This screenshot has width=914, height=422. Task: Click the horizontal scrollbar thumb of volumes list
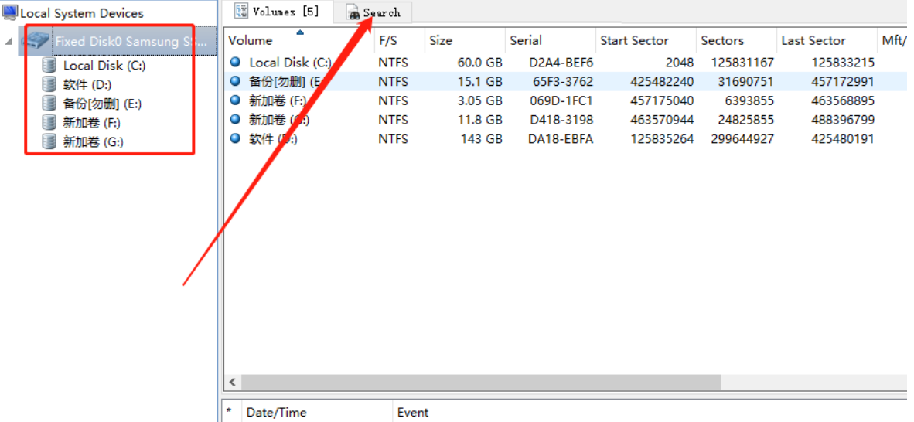click(481, 383)
